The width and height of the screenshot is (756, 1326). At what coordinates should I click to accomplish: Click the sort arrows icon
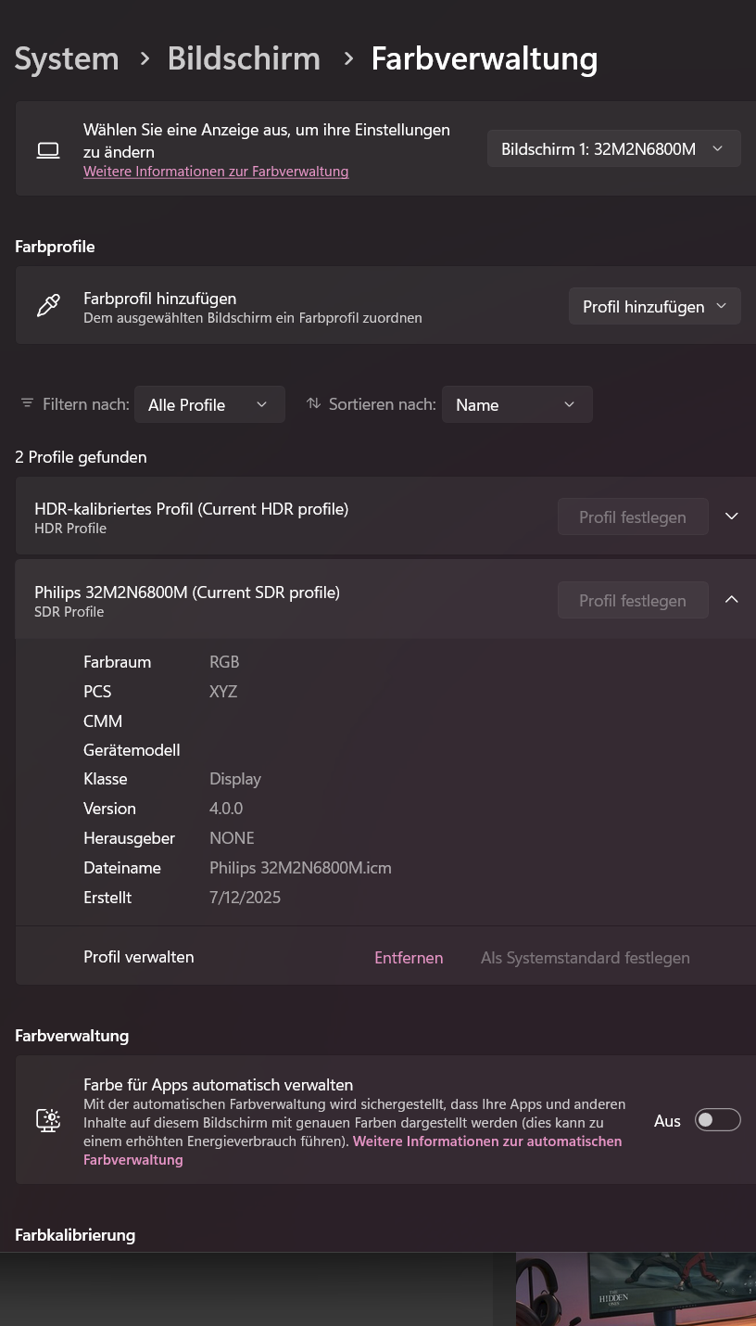(314, 404)
